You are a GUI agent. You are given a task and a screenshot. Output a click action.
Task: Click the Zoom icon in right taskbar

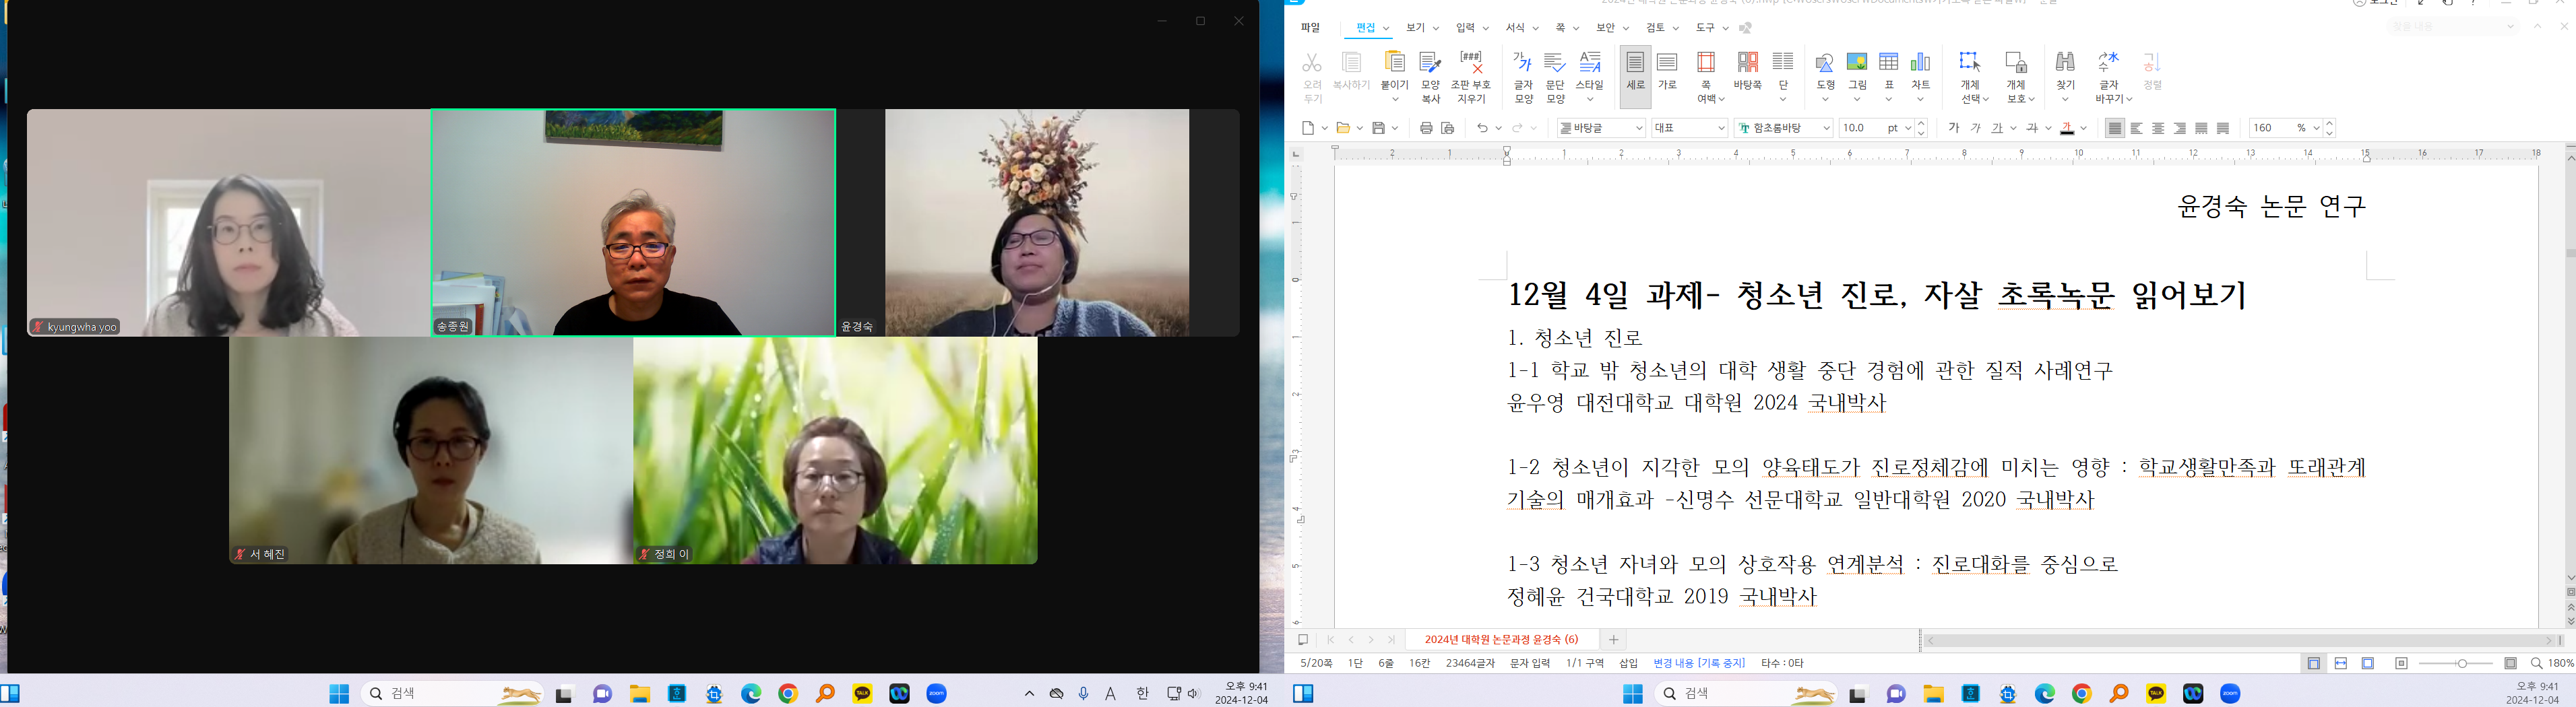point(2230,694)
